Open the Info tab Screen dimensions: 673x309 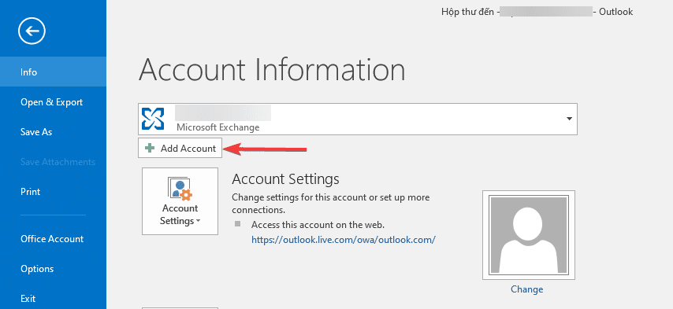[54, 72]
